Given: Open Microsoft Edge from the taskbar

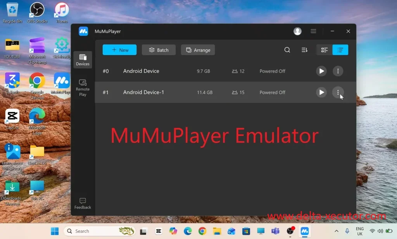Looking at the screenshot, I should pos(188,231).
